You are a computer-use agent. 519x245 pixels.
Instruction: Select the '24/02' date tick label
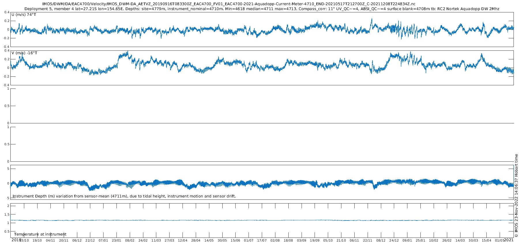143,240
